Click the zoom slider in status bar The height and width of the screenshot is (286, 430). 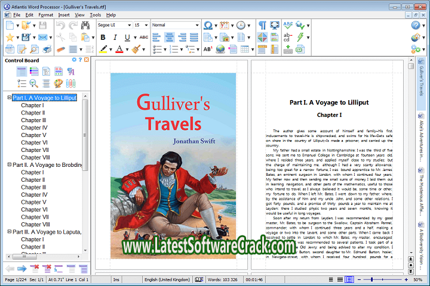tap(389, 279)
